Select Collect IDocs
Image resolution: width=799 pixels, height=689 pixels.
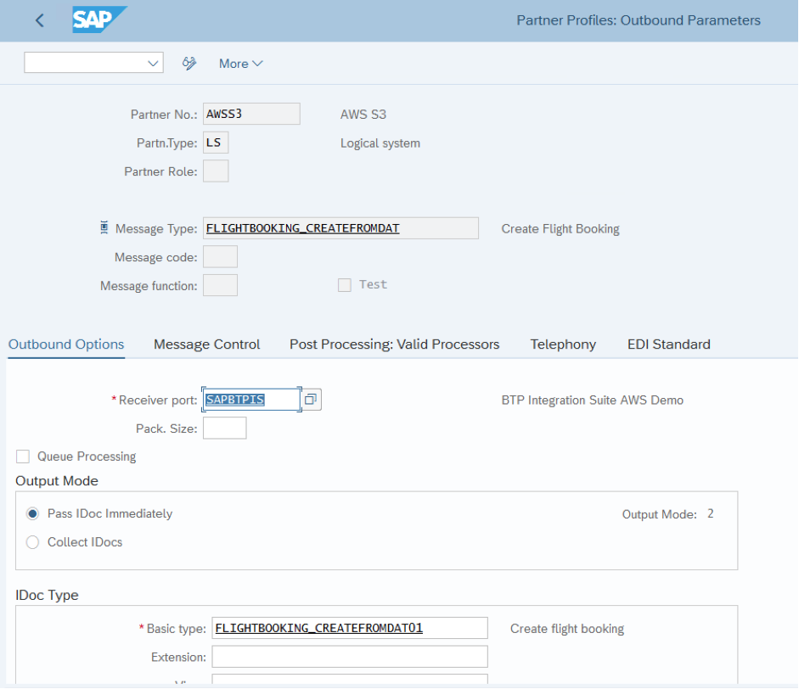(x=31, y=542)
